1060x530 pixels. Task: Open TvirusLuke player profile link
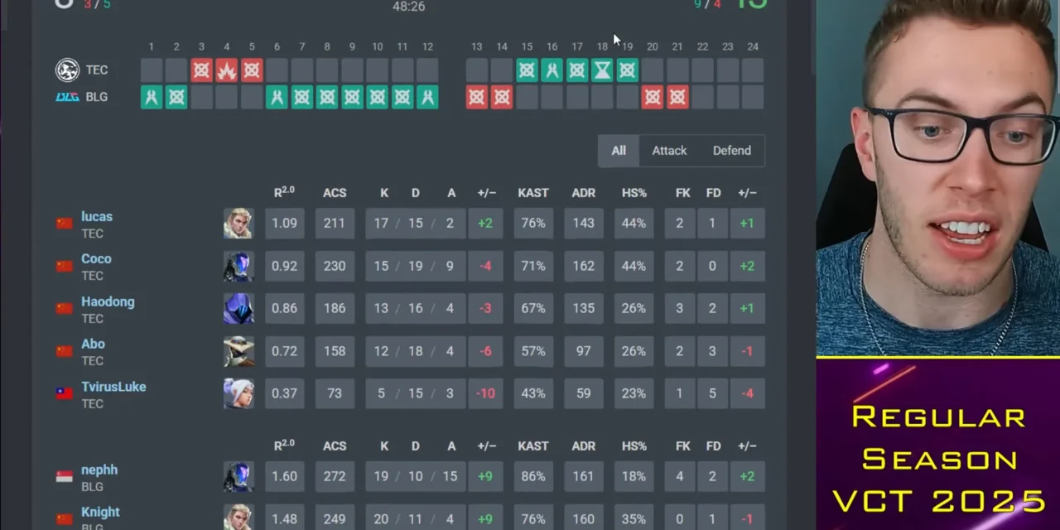coord(113,387)
